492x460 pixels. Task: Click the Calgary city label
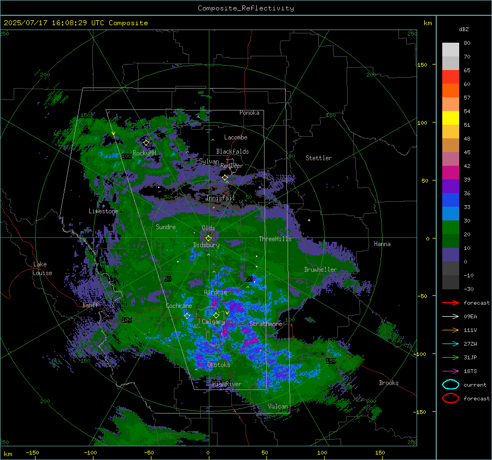[213, 322]
